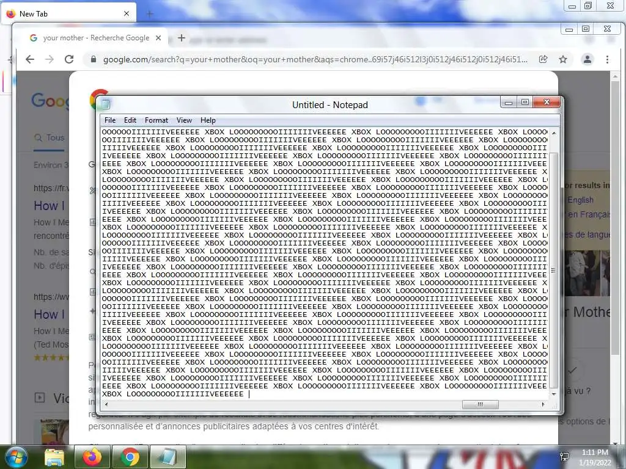The height and width of the screenshot is (469, 626).
Task: Close the Notepad window
Action: [547, 102]
